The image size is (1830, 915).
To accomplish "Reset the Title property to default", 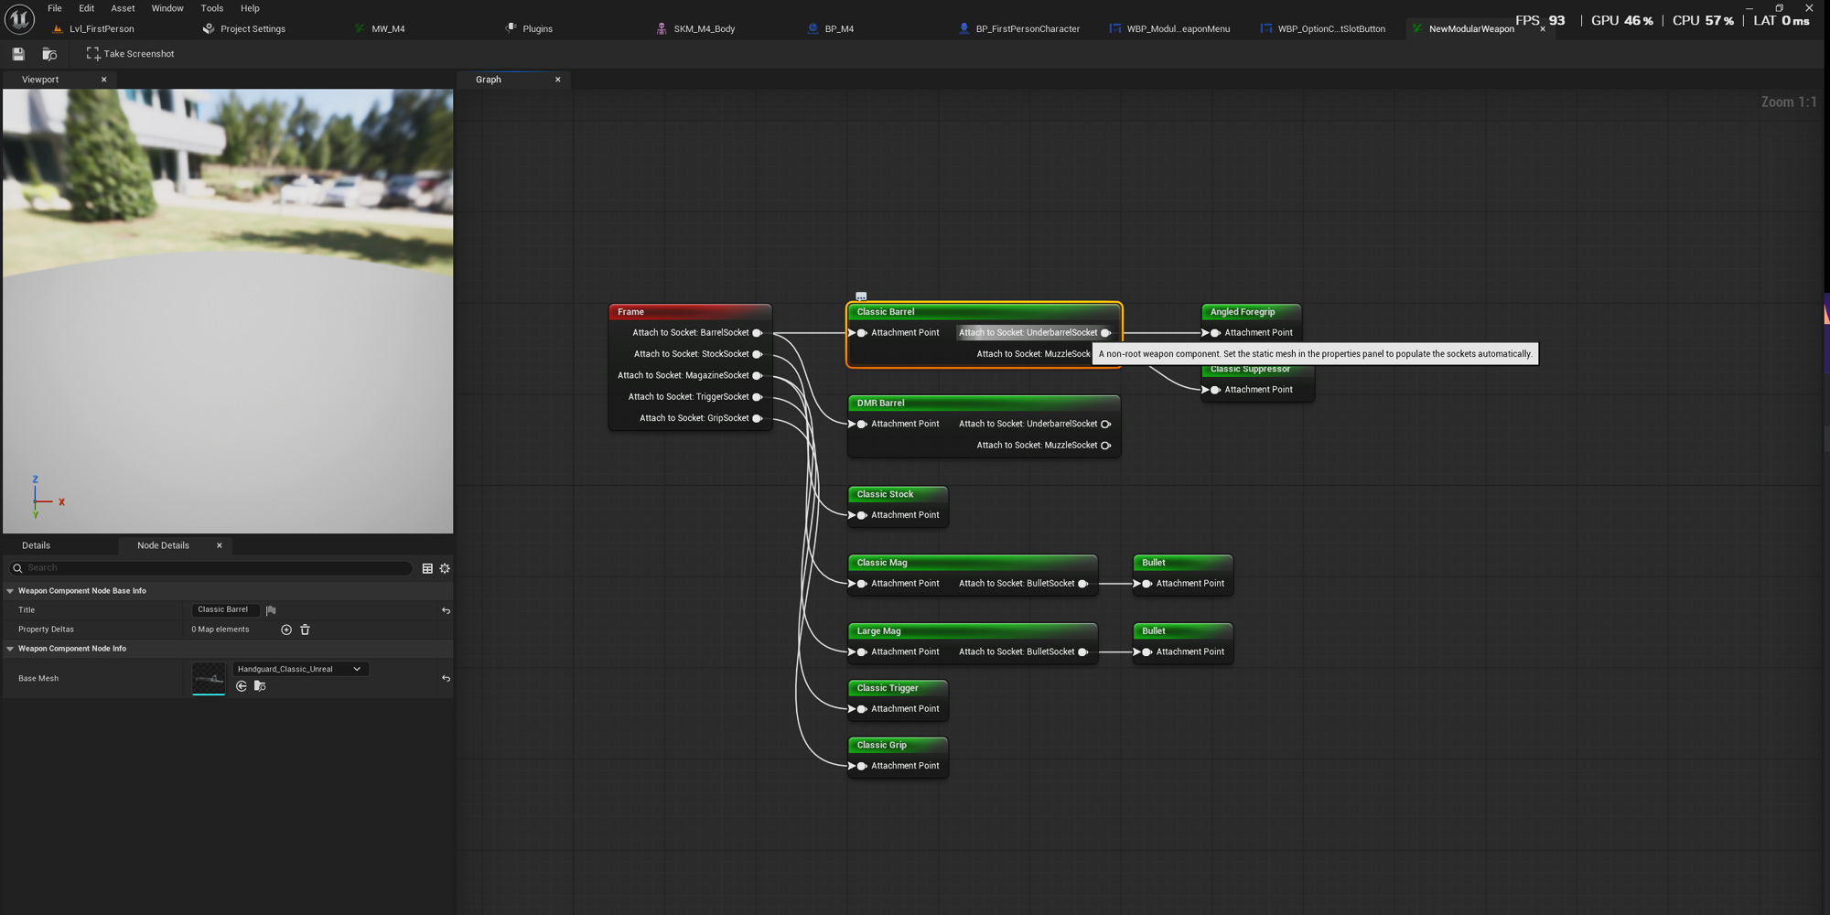I will [446, 610].
